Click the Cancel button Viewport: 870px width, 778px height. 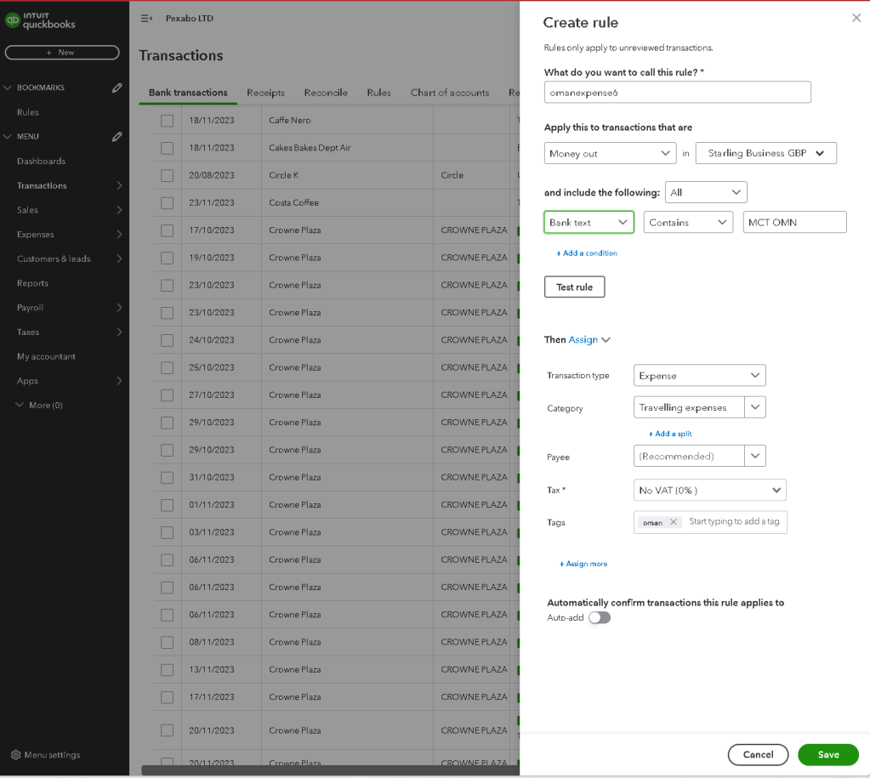[x=758, y=755]
